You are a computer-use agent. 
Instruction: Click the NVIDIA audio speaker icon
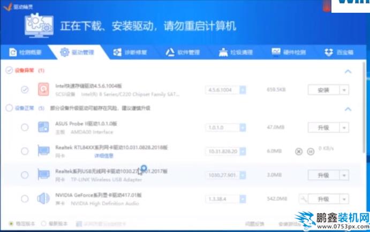[43, 198]
